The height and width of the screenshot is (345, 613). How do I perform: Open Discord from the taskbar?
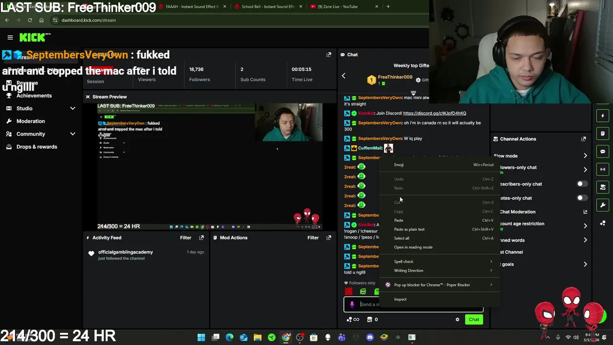click(370, 337)
